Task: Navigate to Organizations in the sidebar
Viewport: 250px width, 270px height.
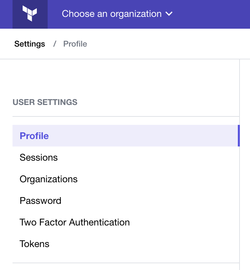Action: click(49, 179)
